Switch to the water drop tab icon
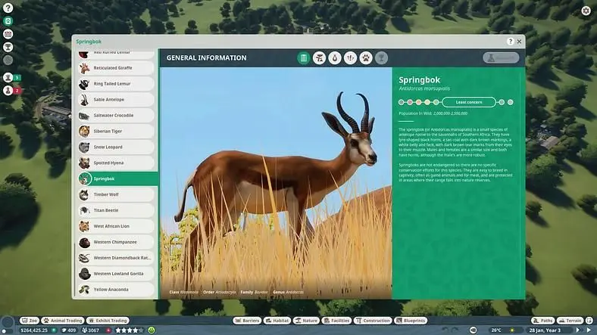This screenshot has height=335, width=597. 335,58
